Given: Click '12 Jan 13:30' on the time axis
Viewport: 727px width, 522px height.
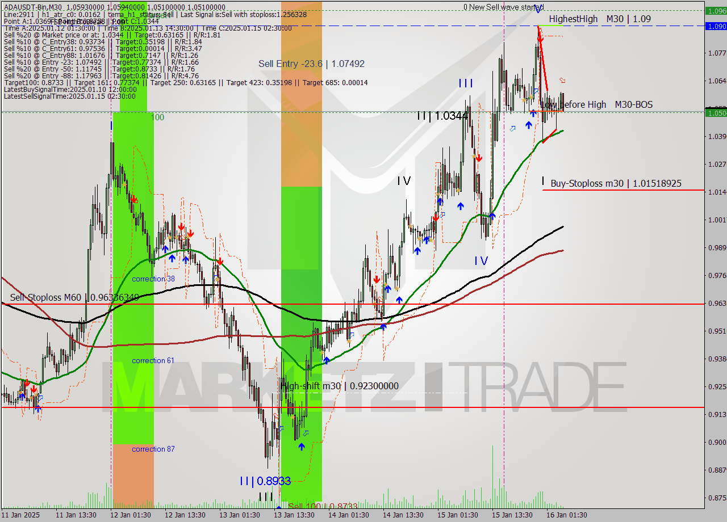Looking at the screenshot, I should click(184, 515).
